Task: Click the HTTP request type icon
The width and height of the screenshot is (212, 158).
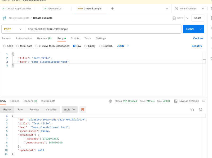Action: pyautogui.click(x=4, y=18)
